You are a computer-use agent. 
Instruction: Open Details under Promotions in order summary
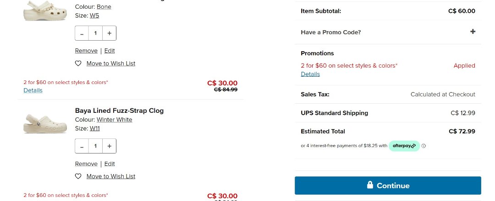pyautogui.click(x=310, y=74)
